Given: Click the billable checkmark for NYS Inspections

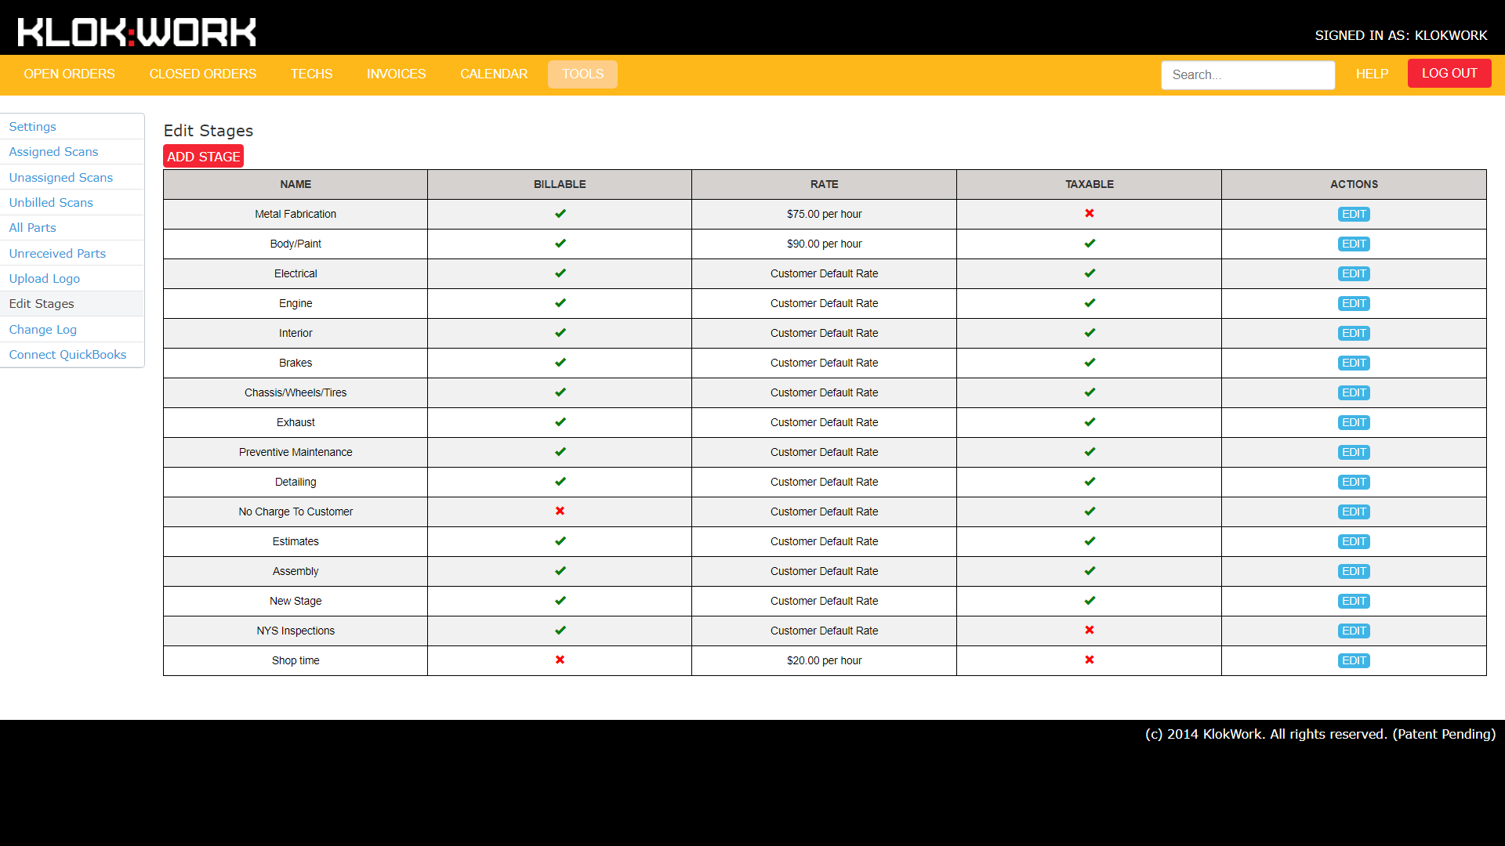Looking at the screenshot, I should (x=560, y=630).
